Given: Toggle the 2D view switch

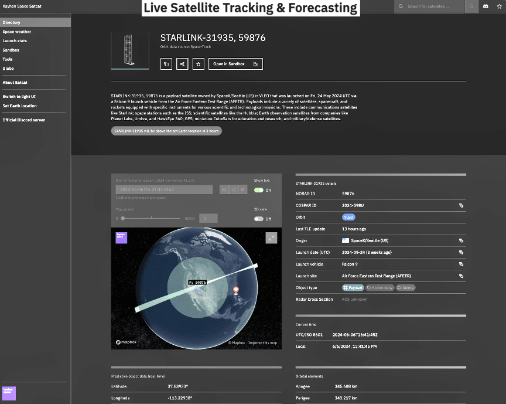Looking at the screenshot, I should (x=258, y=219).
